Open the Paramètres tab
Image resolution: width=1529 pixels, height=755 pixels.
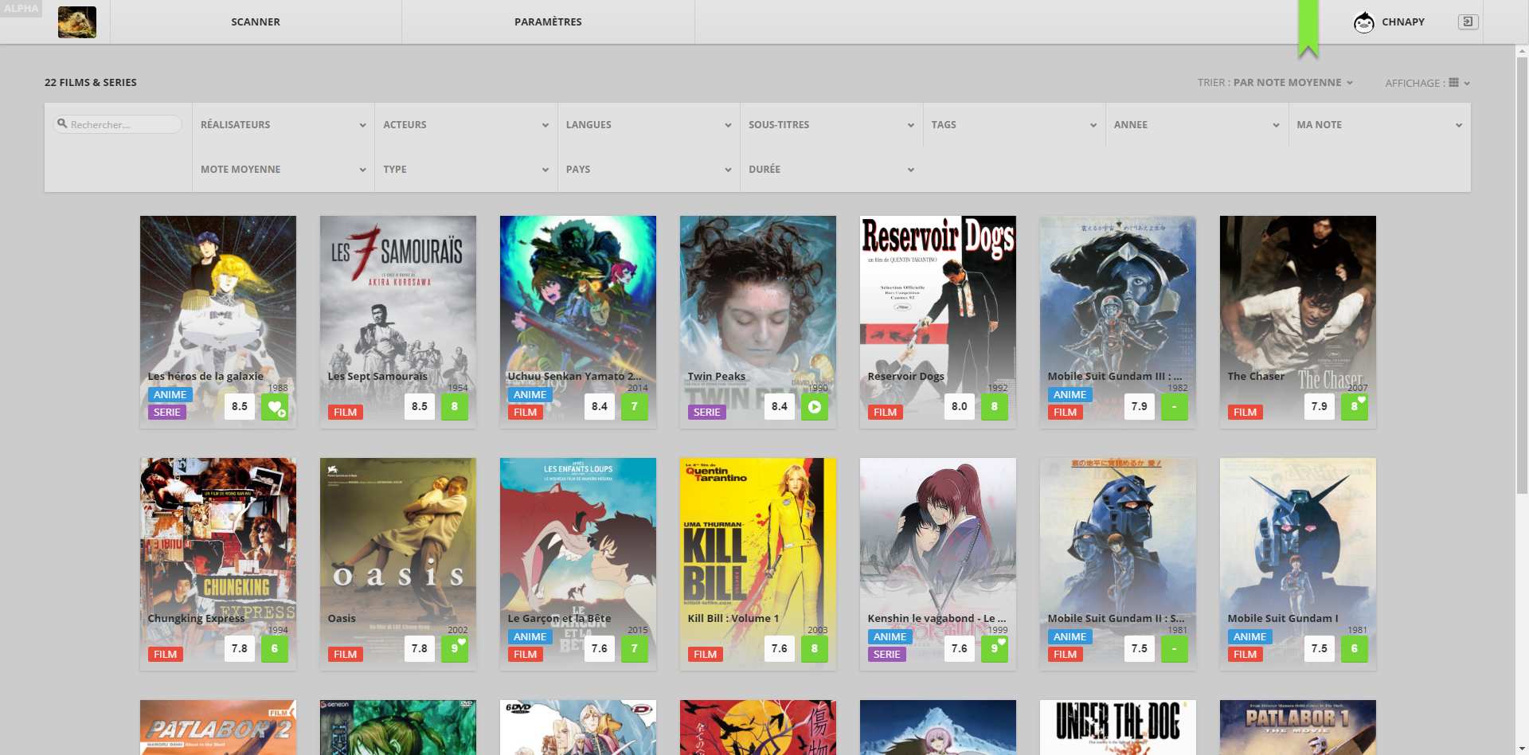548,22
